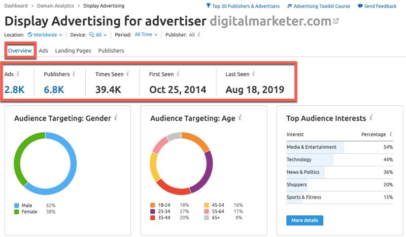The width and height of the screenshot is (406, 237).
Task: Open the All Time period dropdown
Action: [x=146, y=35]
